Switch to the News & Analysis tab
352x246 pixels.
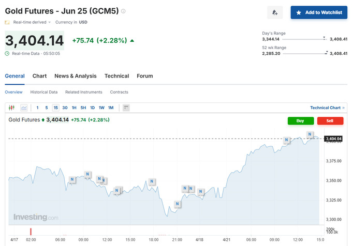pos(75,76)
